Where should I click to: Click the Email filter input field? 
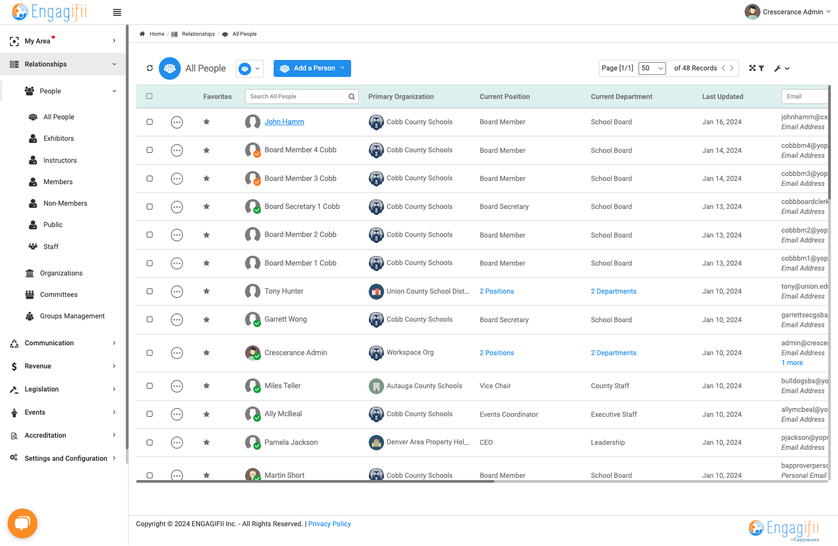[x=804, y=97]
